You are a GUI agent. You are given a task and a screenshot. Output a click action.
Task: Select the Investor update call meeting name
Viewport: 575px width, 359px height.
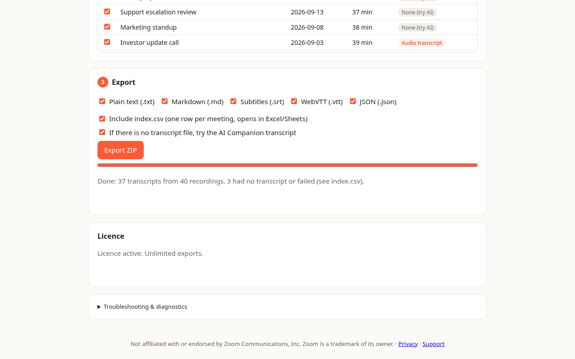pos(150,43)
